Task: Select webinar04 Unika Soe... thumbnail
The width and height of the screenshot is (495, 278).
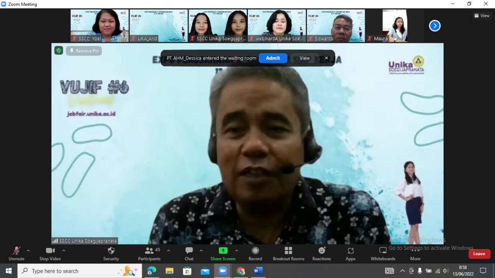Action: coord(277,26)
